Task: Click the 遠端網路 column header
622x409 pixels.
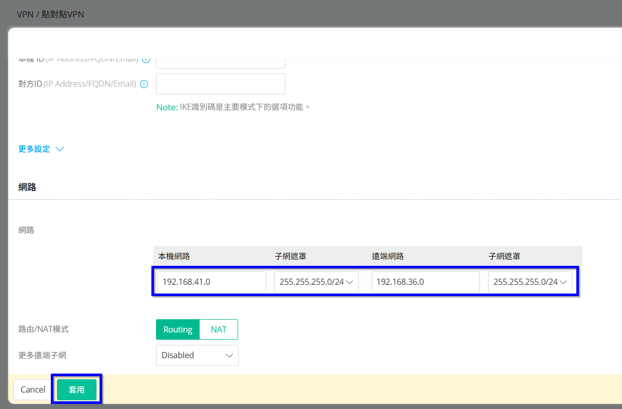Action: (387, 256)
